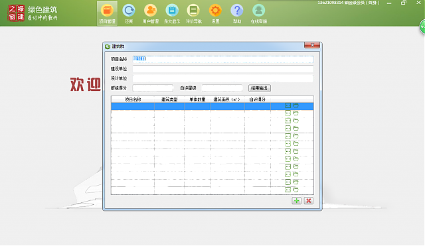
Task: Open 项目管理 project management in toolbar
Action: [107, 13]
